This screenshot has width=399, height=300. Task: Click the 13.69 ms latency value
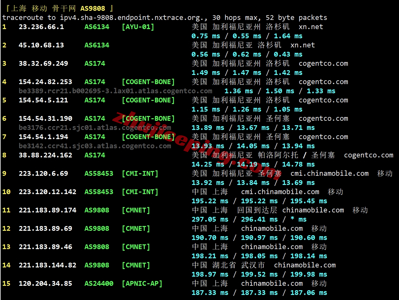point(299,183)
